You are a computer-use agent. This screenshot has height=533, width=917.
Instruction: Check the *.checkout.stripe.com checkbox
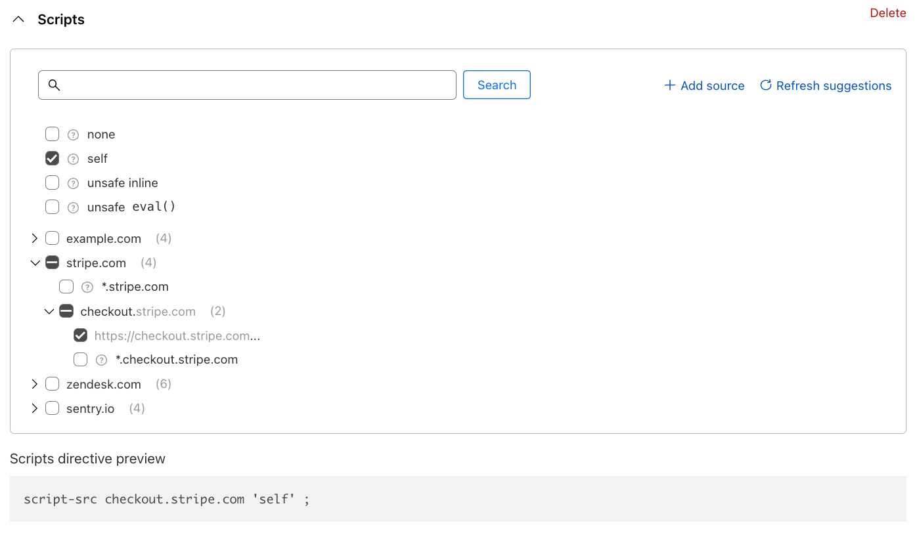tap(80, 360)
